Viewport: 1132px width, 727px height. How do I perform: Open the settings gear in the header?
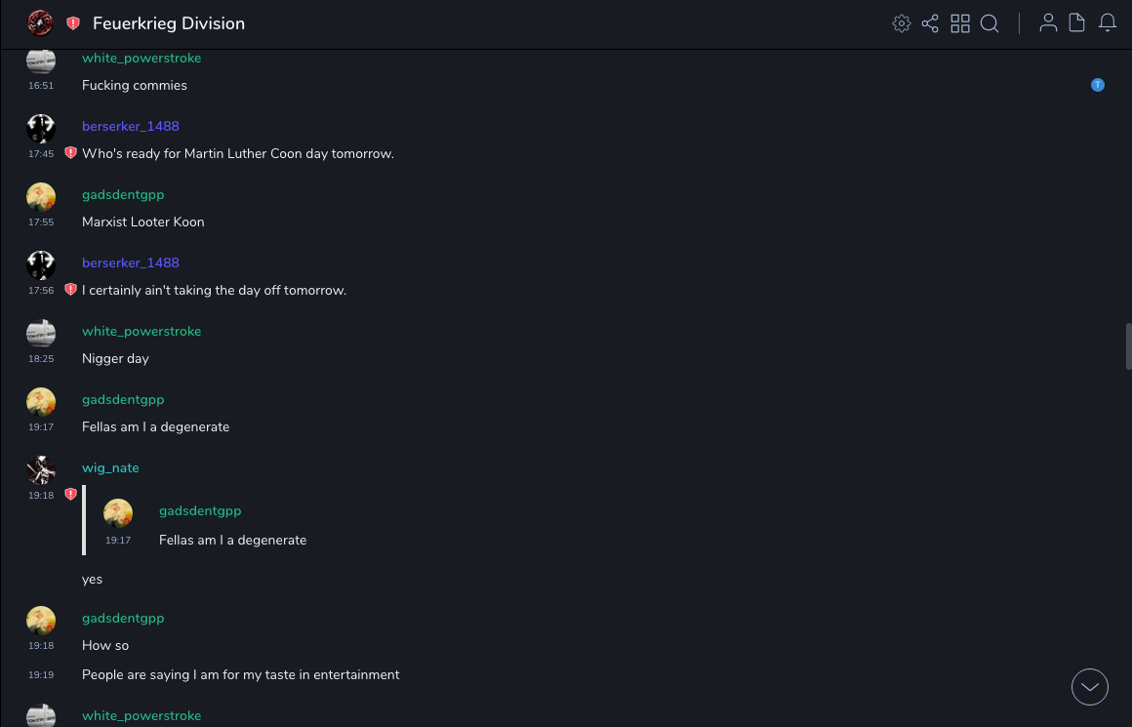(902, 23)
